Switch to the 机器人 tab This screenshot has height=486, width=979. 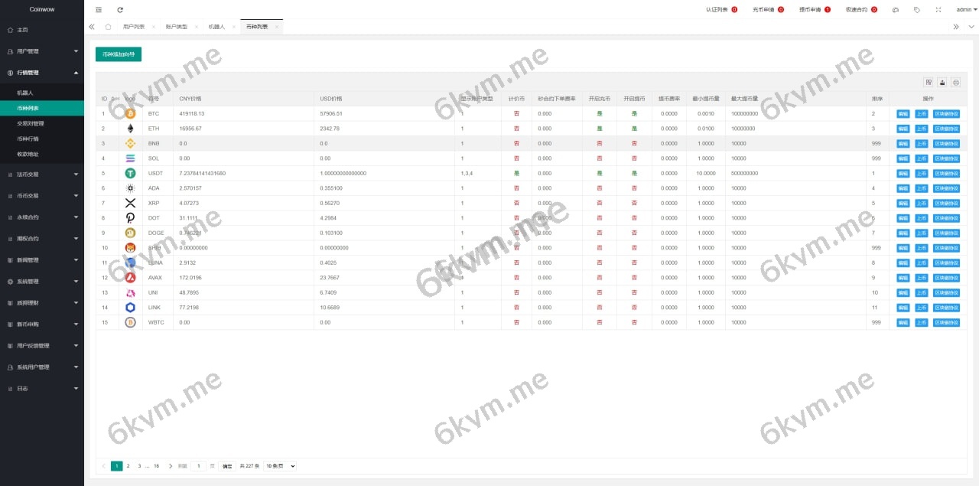coord(217,26)
